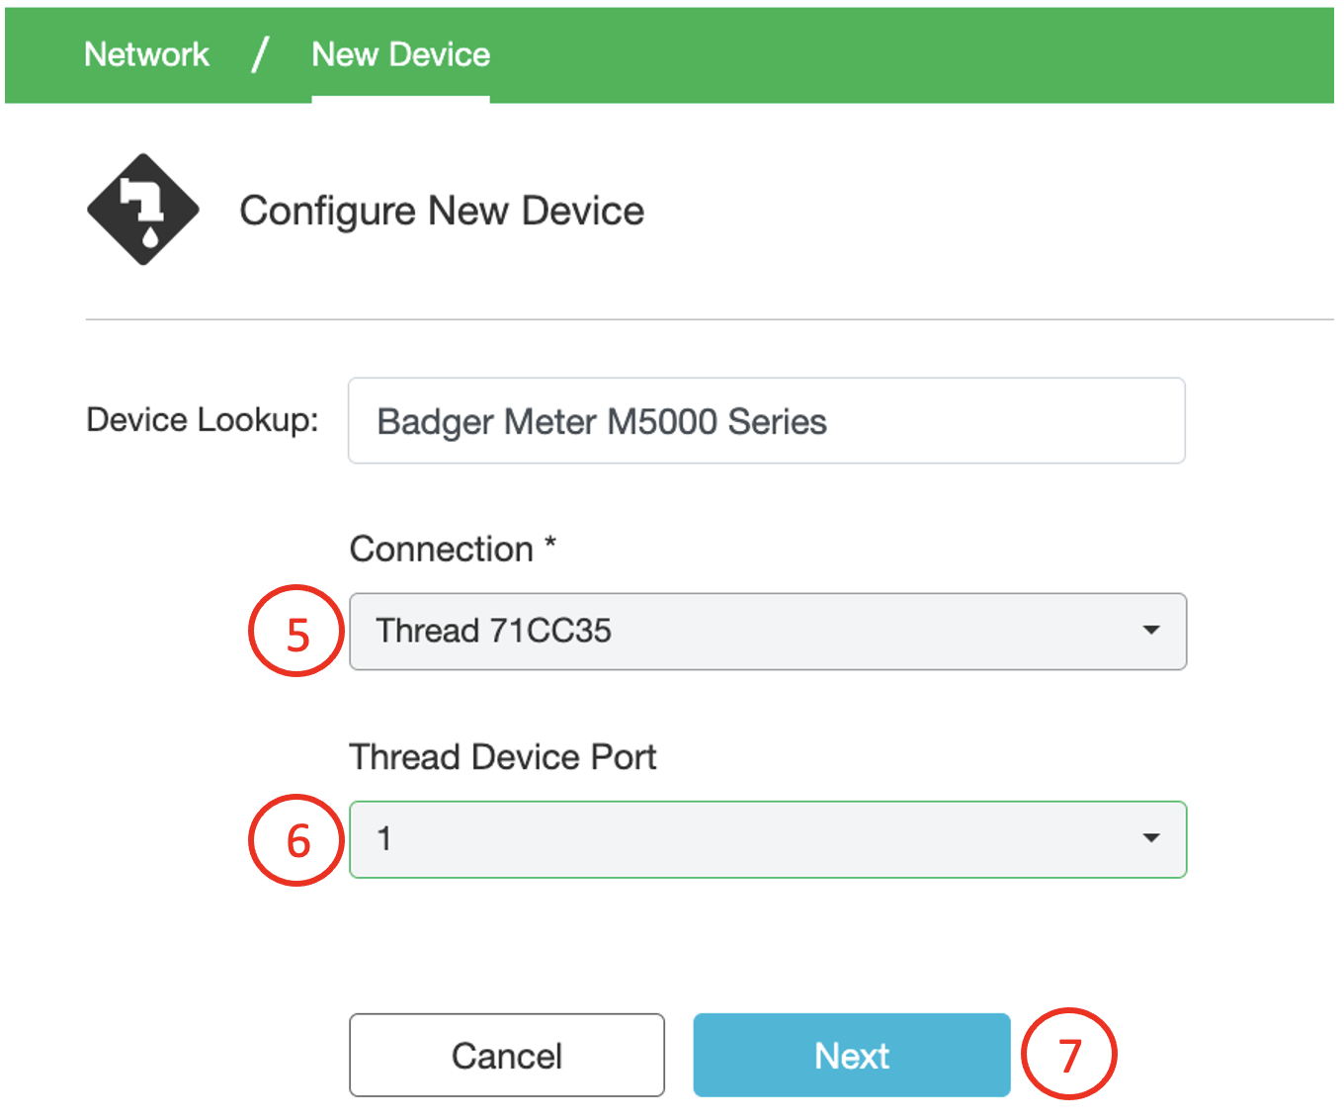Open the Thread Device Port dropdown

point(768,839)
